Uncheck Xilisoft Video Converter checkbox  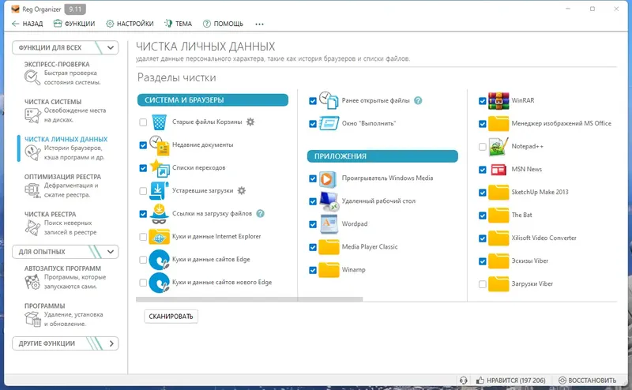483,238
